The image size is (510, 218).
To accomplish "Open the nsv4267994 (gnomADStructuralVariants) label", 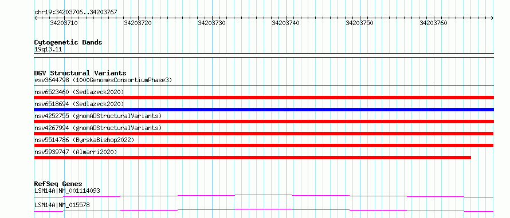I will click(x=98, y=128).
